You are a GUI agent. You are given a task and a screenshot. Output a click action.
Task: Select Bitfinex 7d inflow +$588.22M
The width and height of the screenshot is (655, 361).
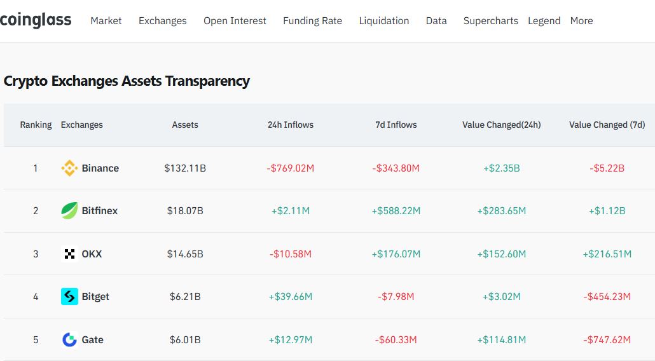396,211
